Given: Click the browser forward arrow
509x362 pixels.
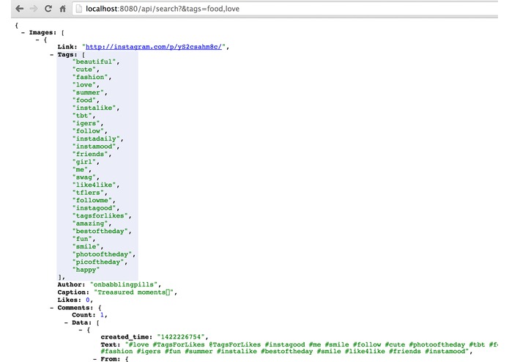Looking at the screenshot, I should click(34, 9).
